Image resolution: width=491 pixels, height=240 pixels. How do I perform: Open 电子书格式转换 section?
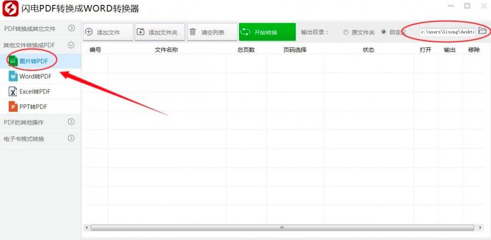pos(41,138)
